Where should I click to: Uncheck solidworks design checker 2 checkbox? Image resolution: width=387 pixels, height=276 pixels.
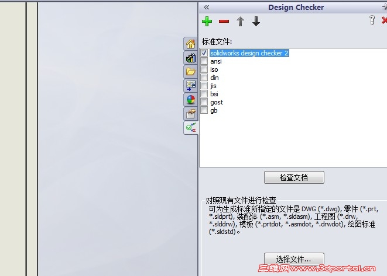[204, 53]
